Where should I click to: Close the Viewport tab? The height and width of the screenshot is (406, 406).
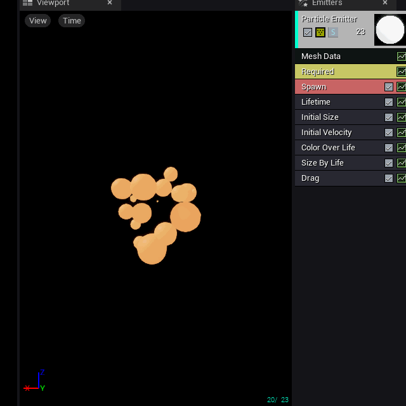[110, 3]
